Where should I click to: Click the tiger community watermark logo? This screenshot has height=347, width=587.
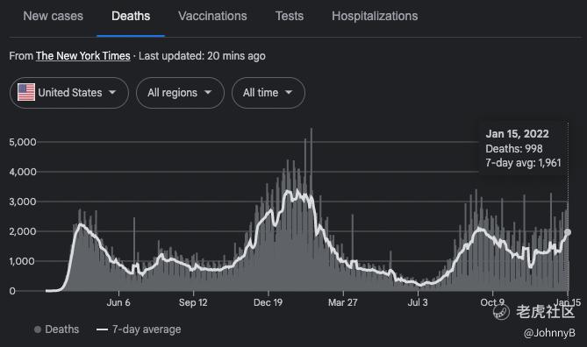(x=501, y=311)
